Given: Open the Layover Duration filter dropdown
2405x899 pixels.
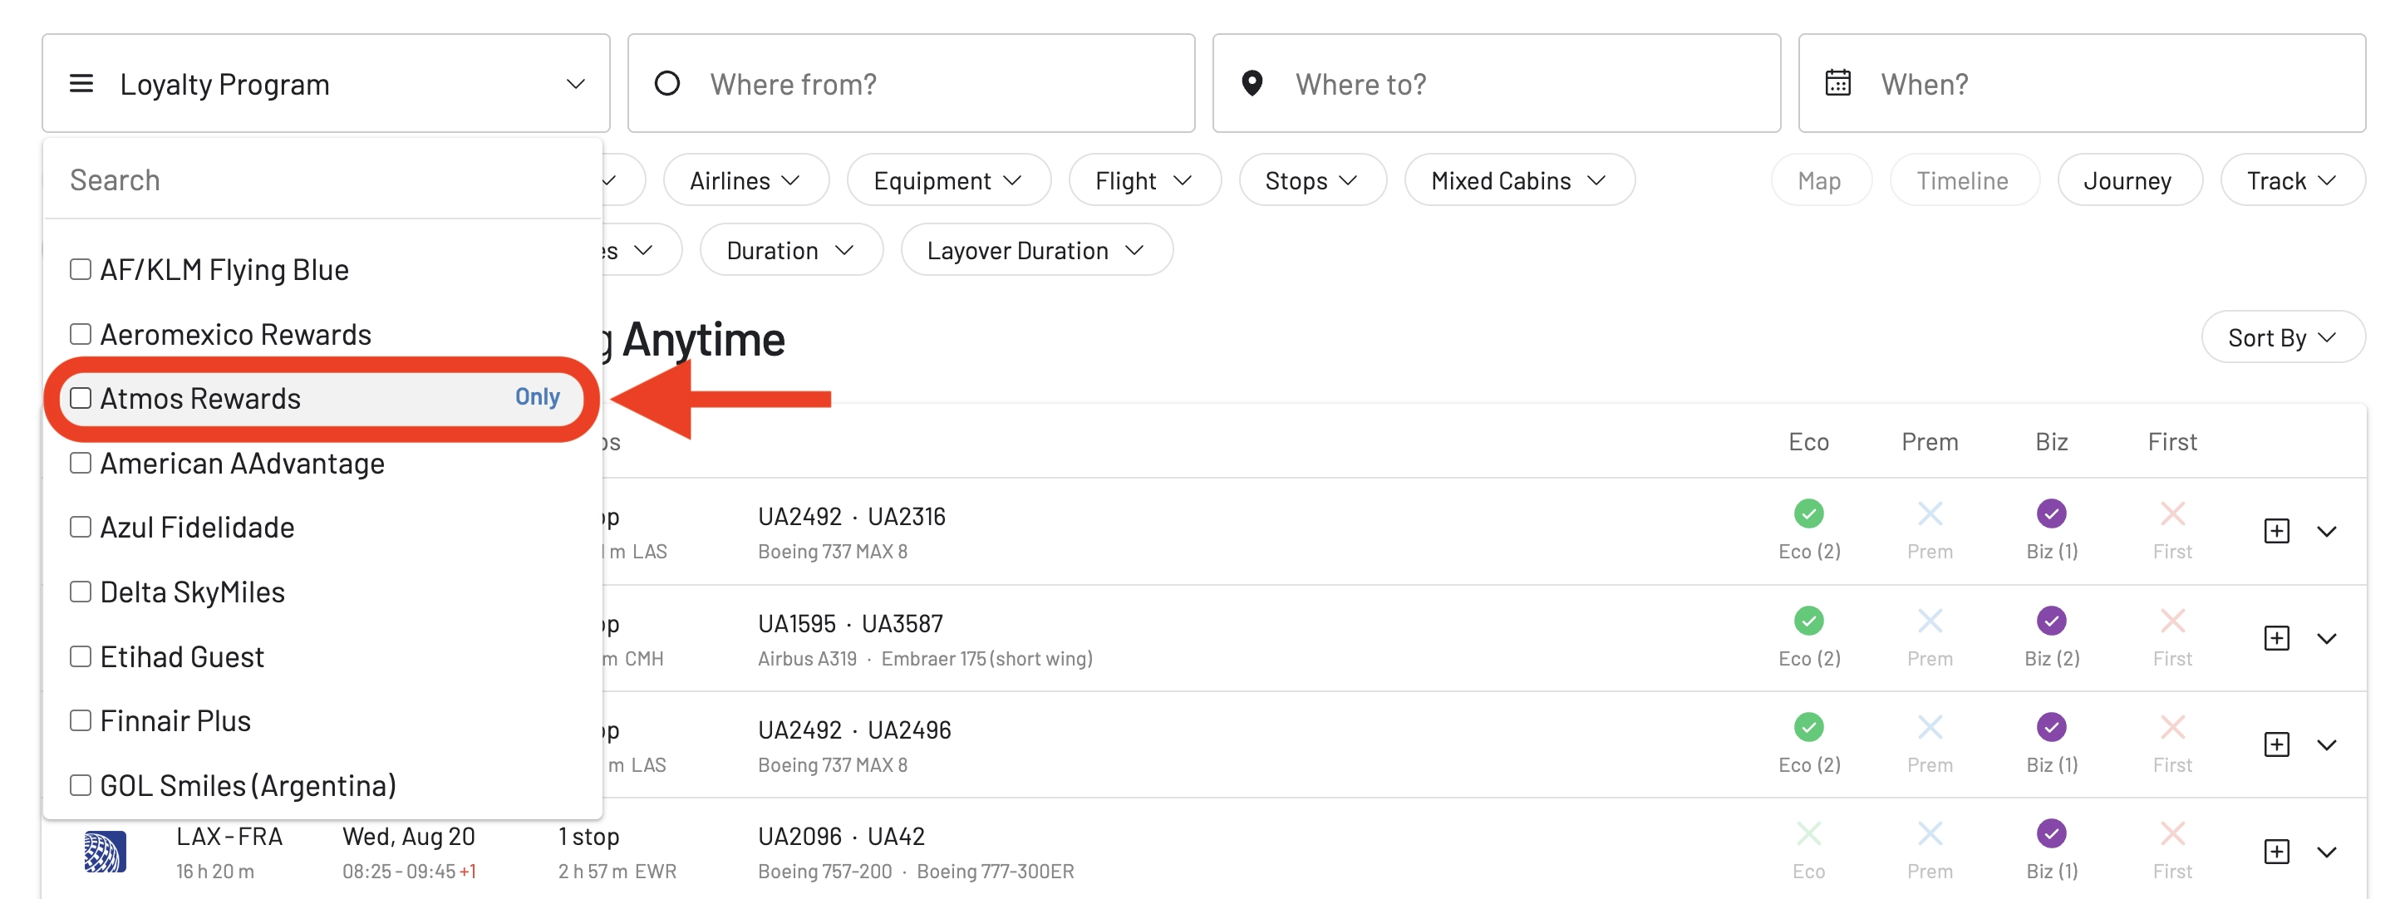Looking at the screenshot, I should point(1035,250).
